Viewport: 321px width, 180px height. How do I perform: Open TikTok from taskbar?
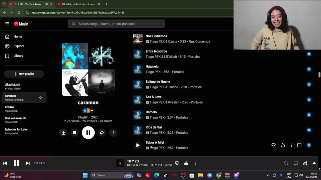[165, 175]
